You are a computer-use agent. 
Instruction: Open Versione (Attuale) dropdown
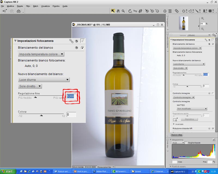pos(199,35)
